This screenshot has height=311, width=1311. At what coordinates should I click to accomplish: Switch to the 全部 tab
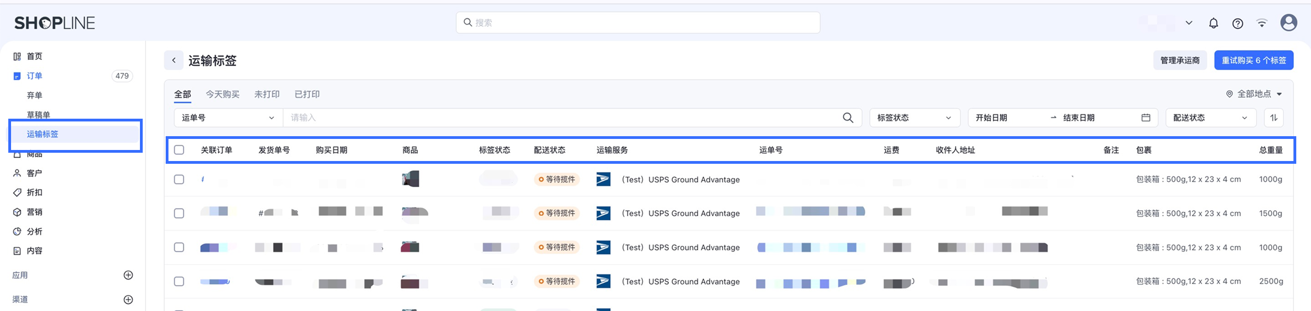(x=183, y=94)
